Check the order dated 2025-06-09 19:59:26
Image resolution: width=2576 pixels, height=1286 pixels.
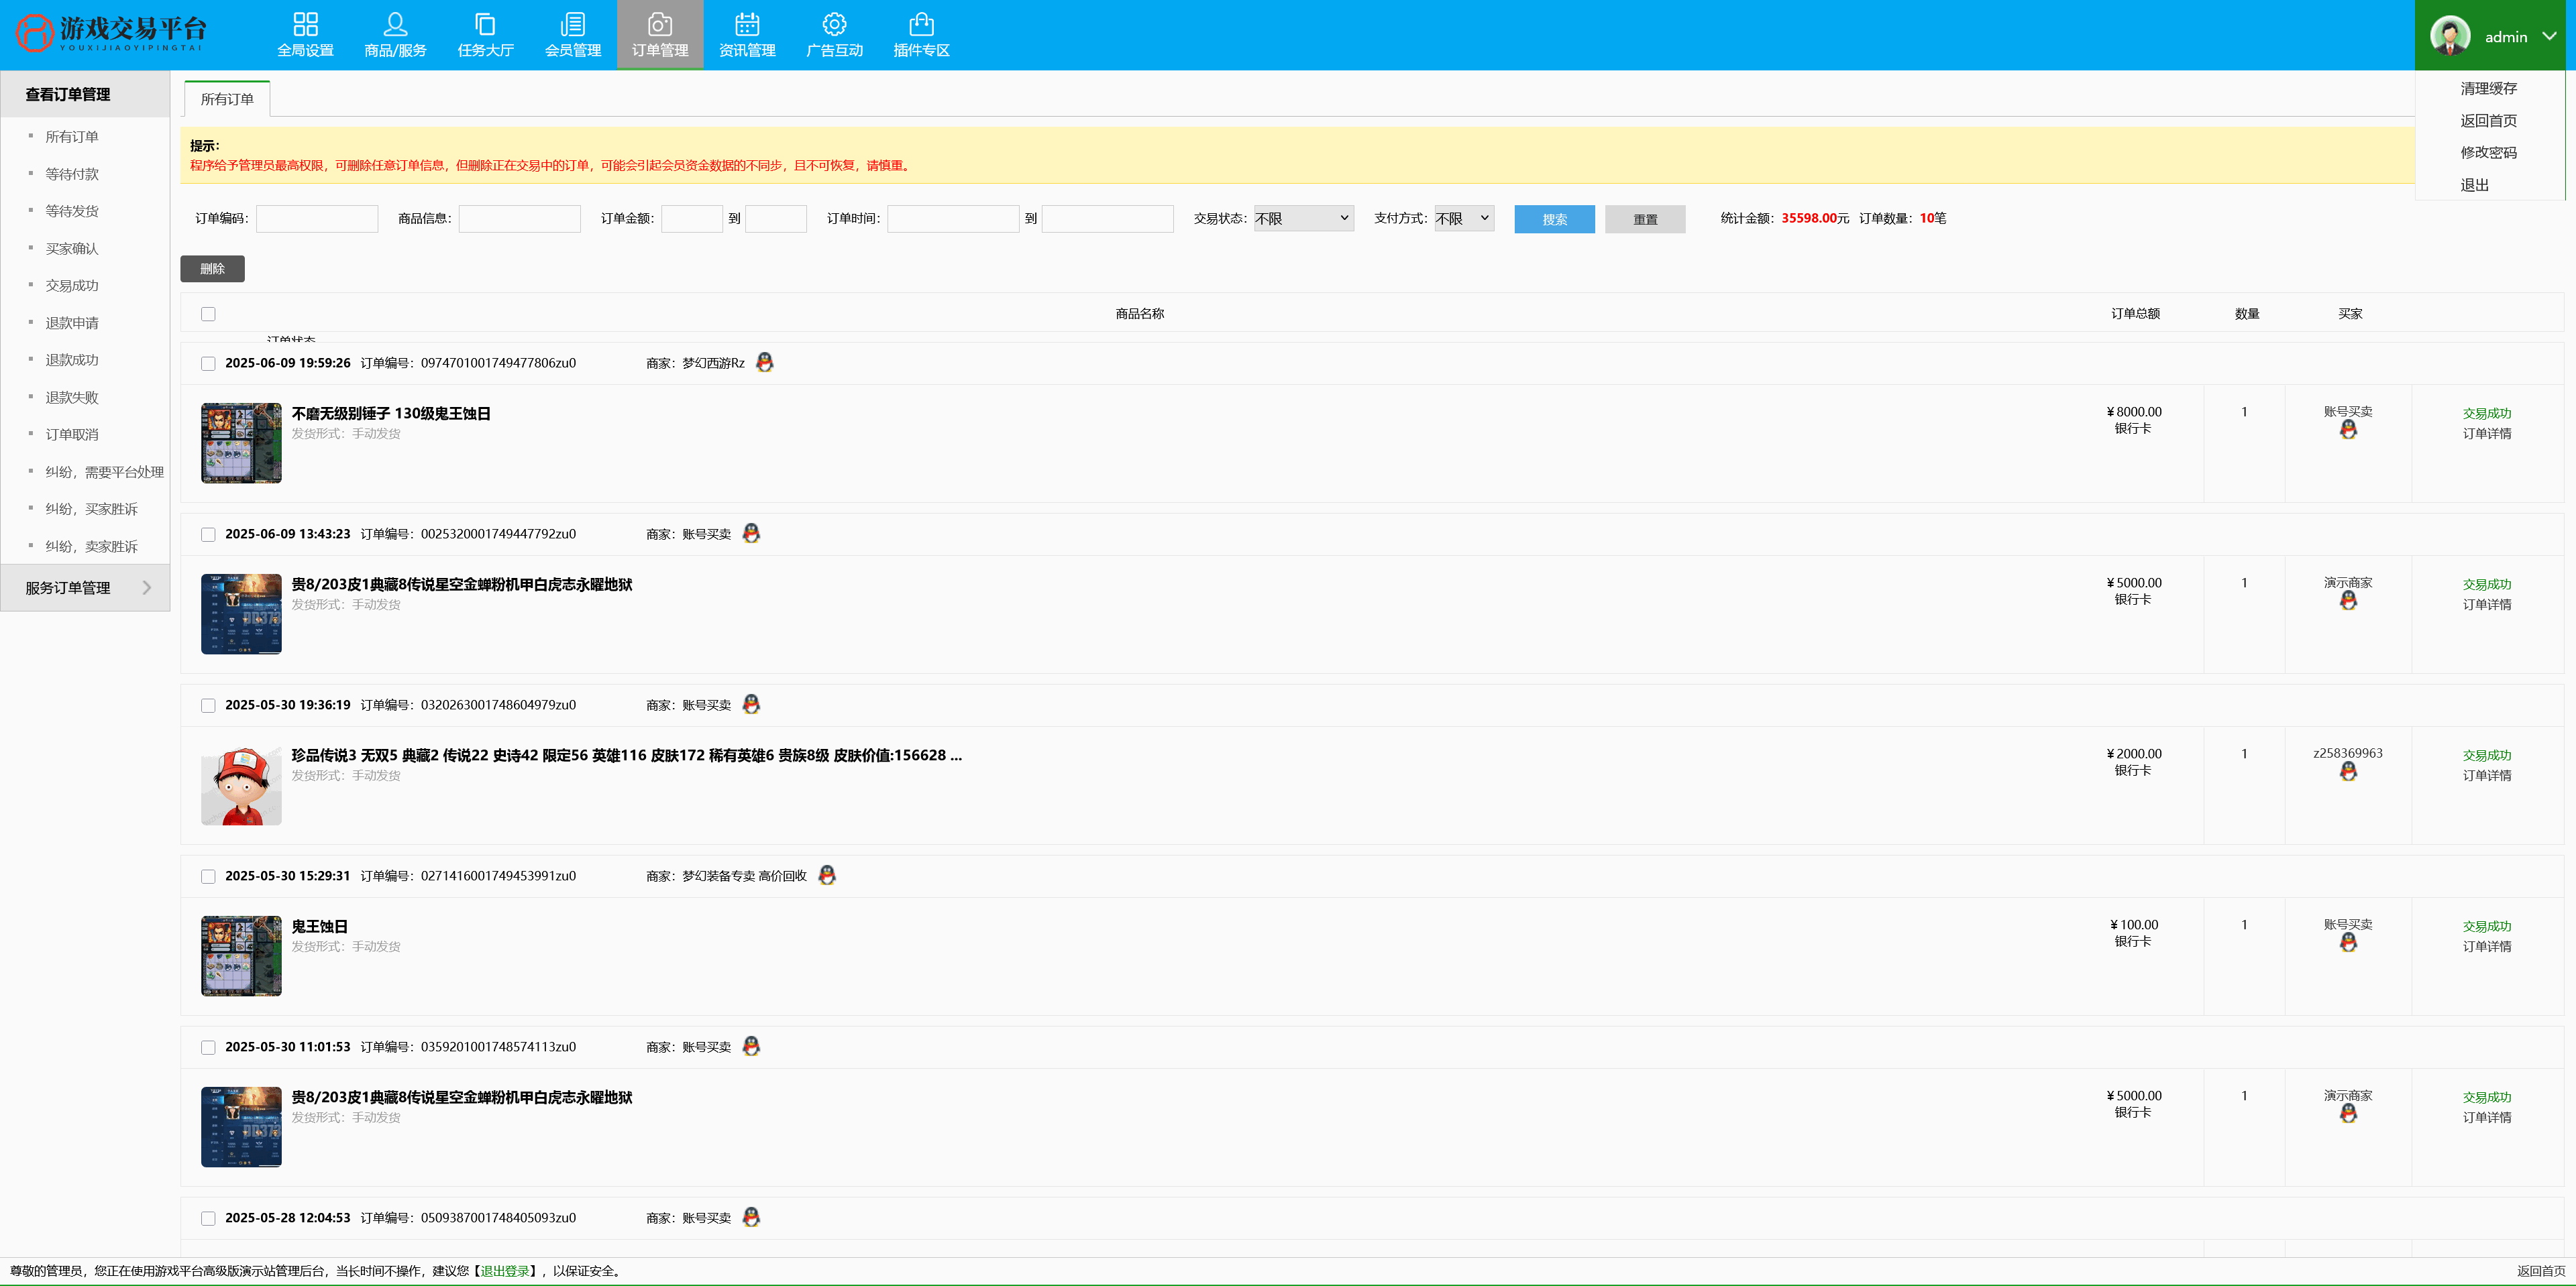coord(208,363)
